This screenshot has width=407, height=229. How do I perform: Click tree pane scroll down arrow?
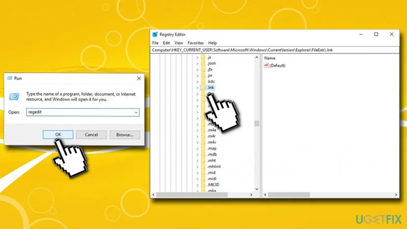(257, 189)
